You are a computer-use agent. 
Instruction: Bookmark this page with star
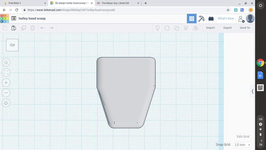(228, 10)
